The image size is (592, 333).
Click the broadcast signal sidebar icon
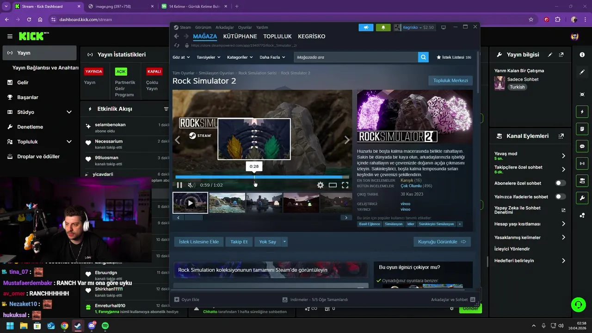coord(582,163)
